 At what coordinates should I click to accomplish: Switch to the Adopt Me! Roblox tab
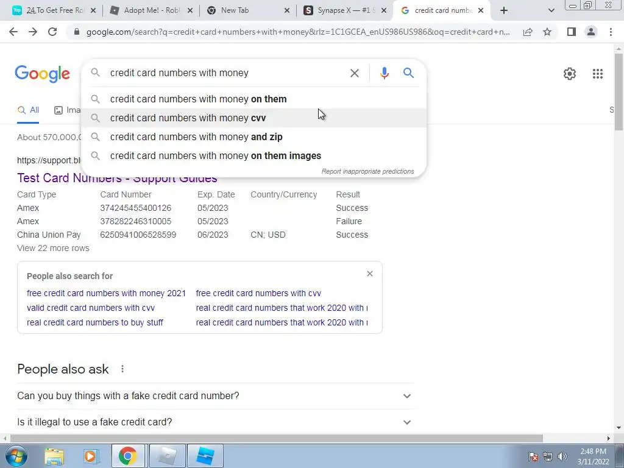coord(147,10)
